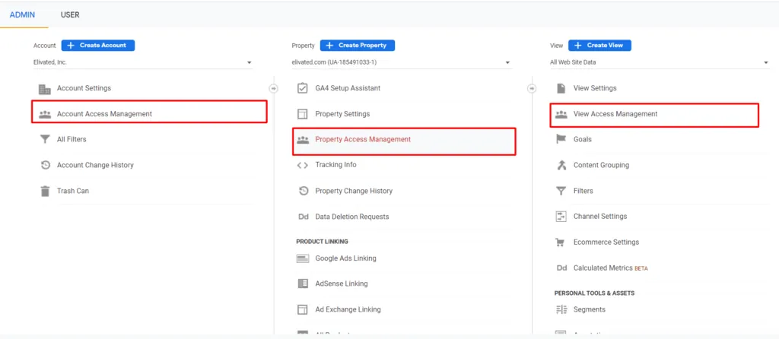Click the Property Settings layout icon

tap(303, 114)
